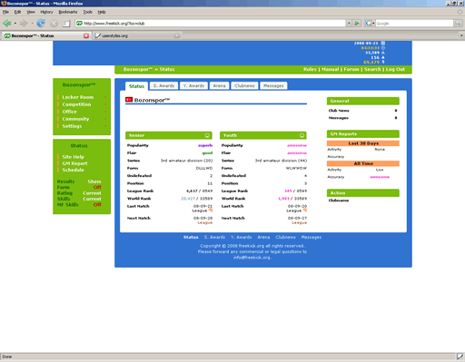Expand the Competition submenu arrow

[x=105, y=104]
